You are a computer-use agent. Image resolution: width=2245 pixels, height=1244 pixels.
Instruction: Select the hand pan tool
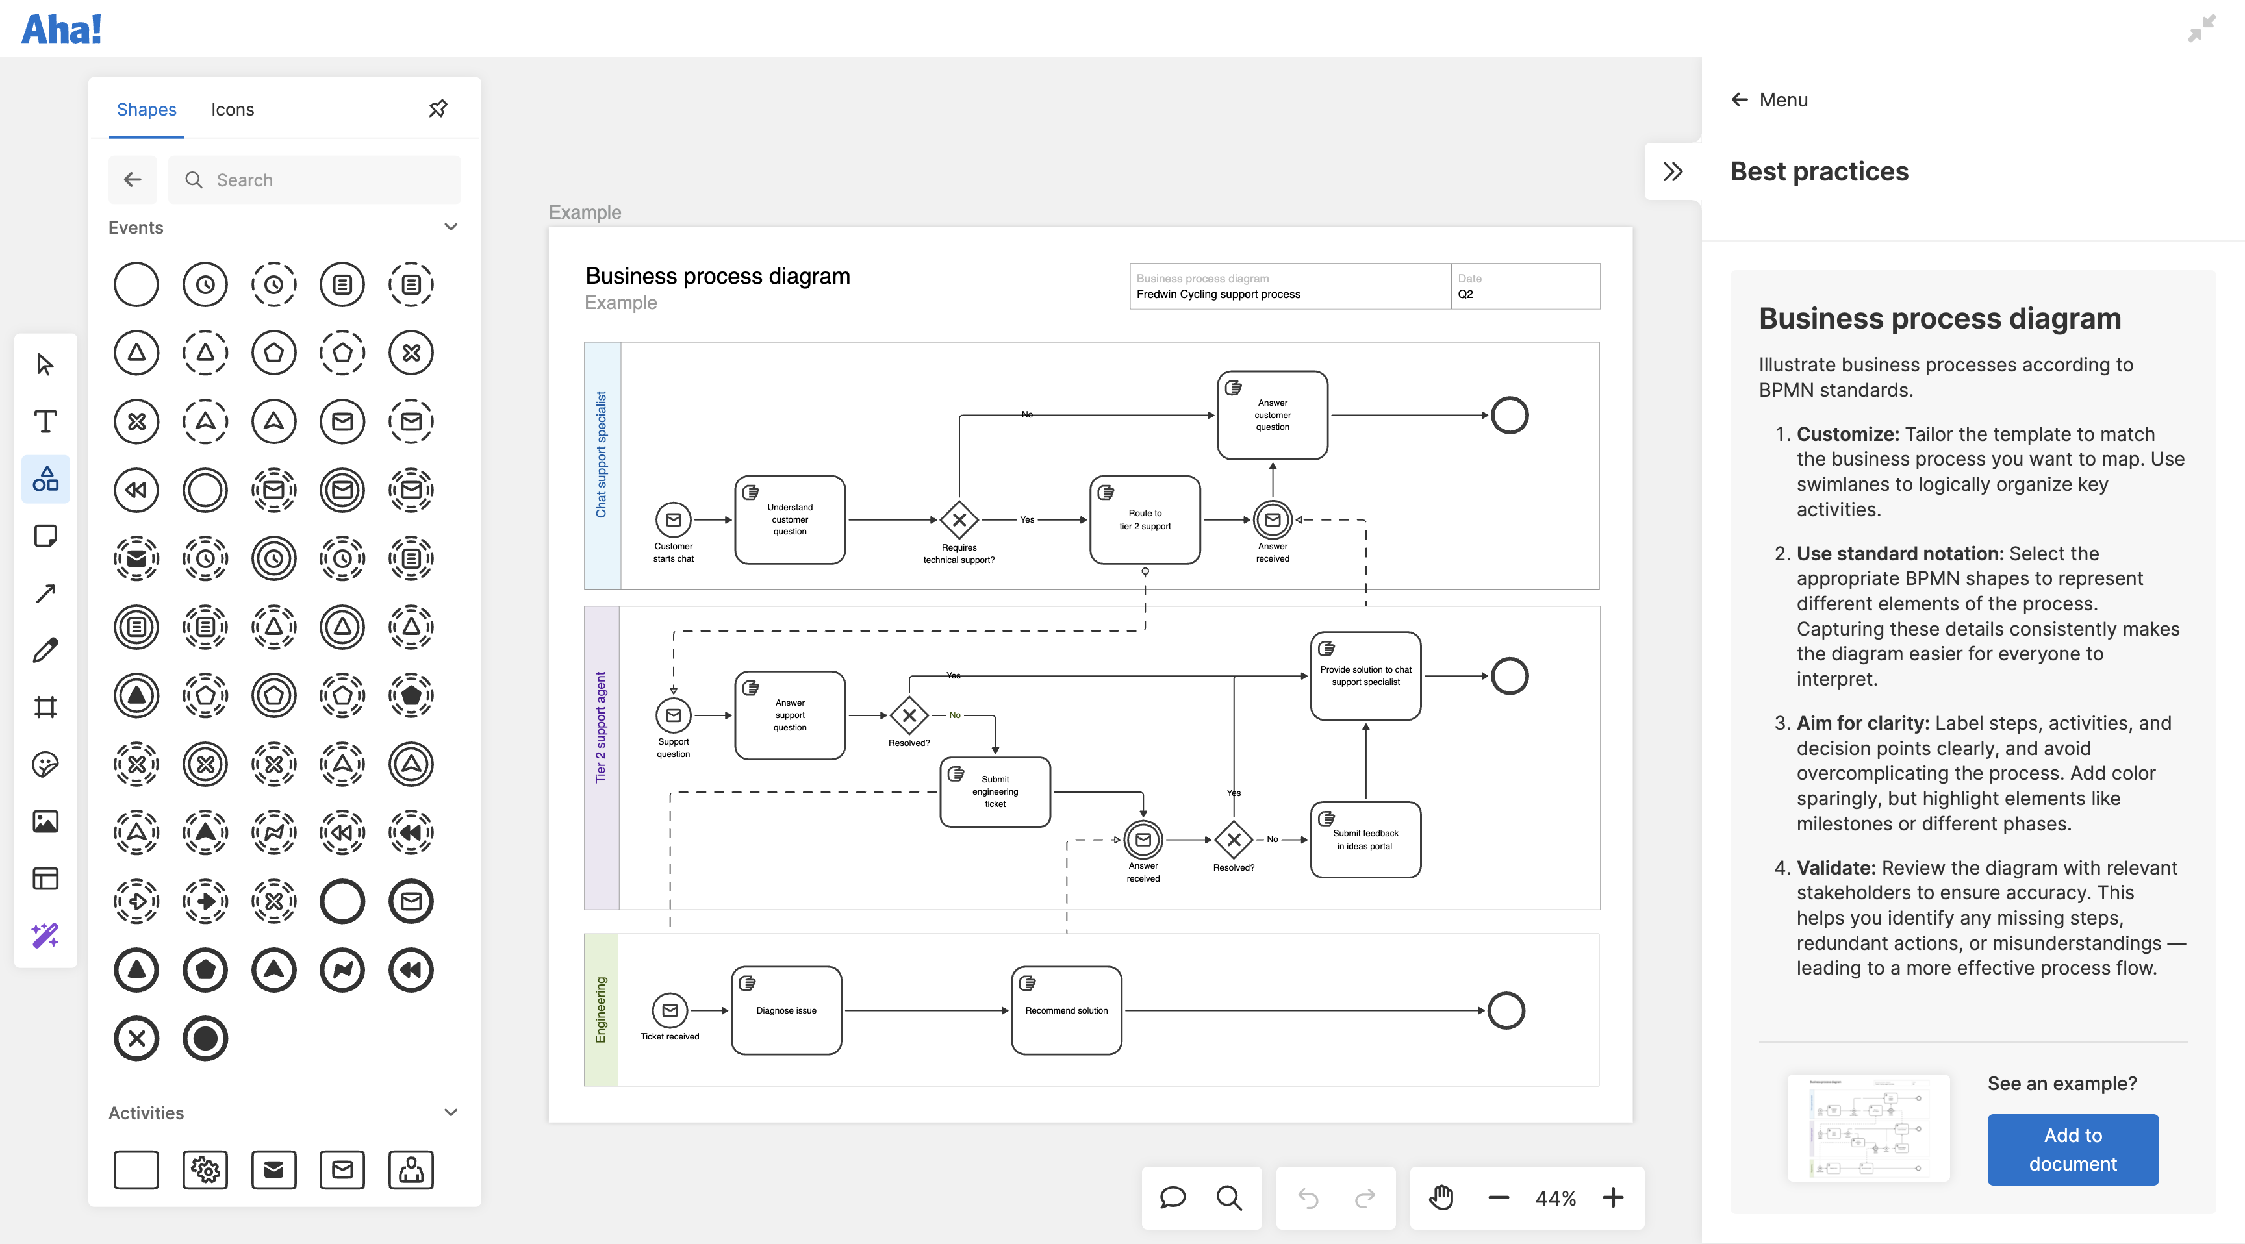pos(1441,1198)
